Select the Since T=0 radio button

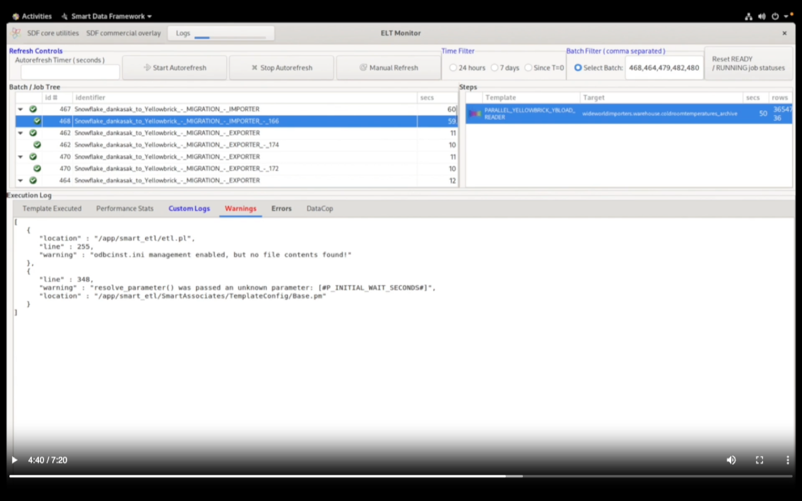pos(528,67)
